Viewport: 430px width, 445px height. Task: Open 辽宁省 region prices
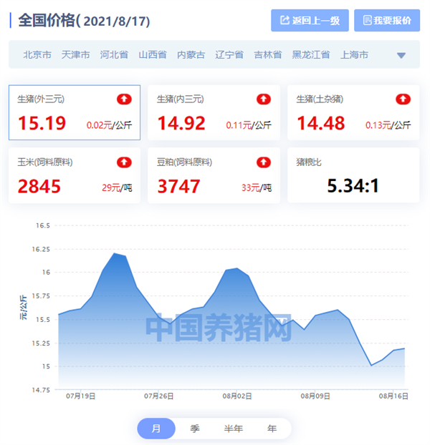(229, 54)
